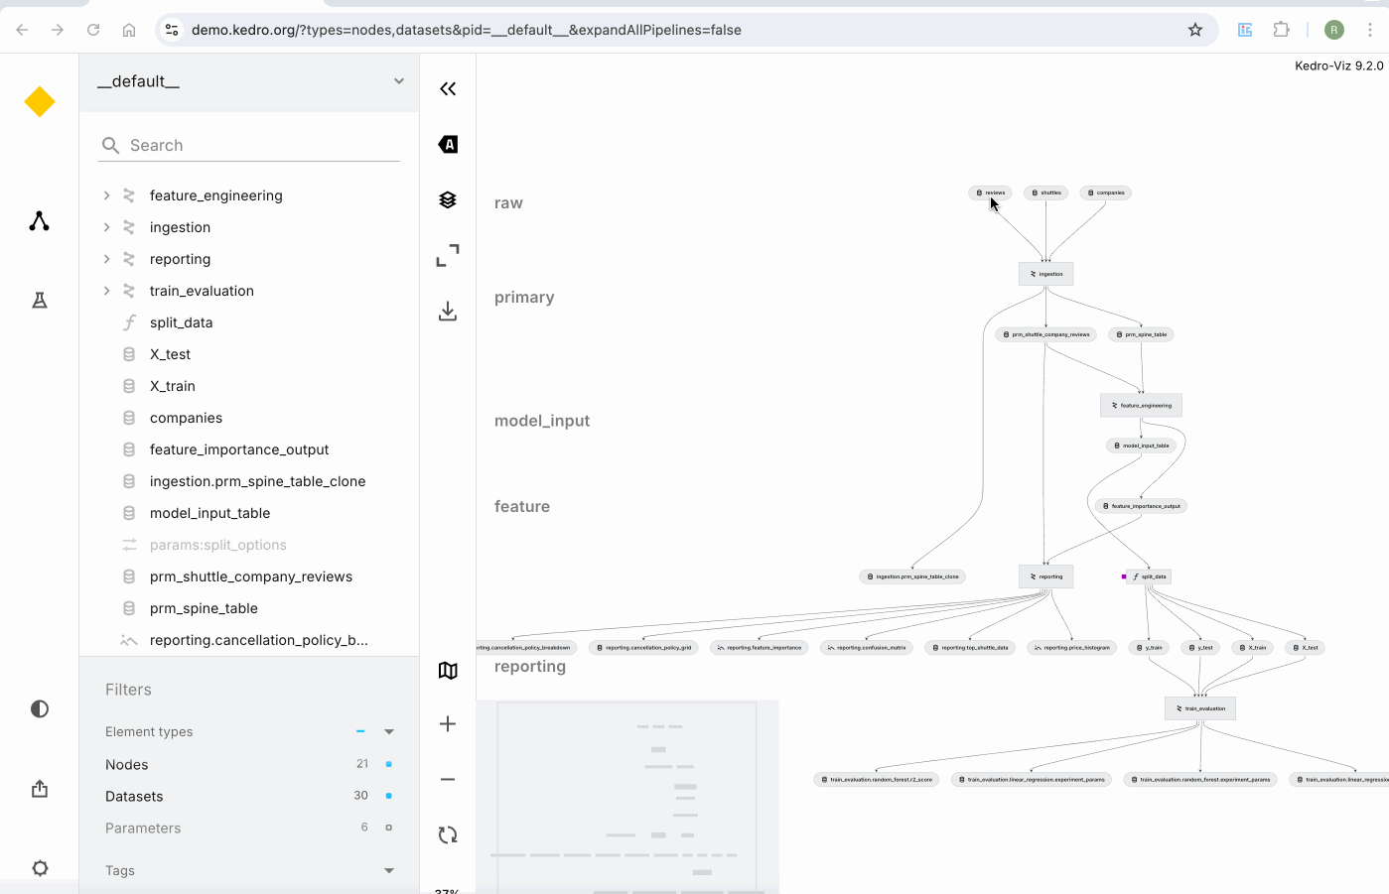
Task: Select prm_spine_table in node list
Action: point(204,608)
